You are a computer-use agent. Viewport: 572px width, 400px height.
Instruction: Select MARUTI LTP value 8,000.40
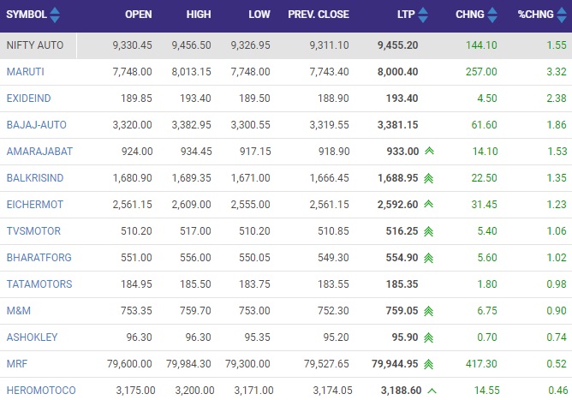(397, 72)
